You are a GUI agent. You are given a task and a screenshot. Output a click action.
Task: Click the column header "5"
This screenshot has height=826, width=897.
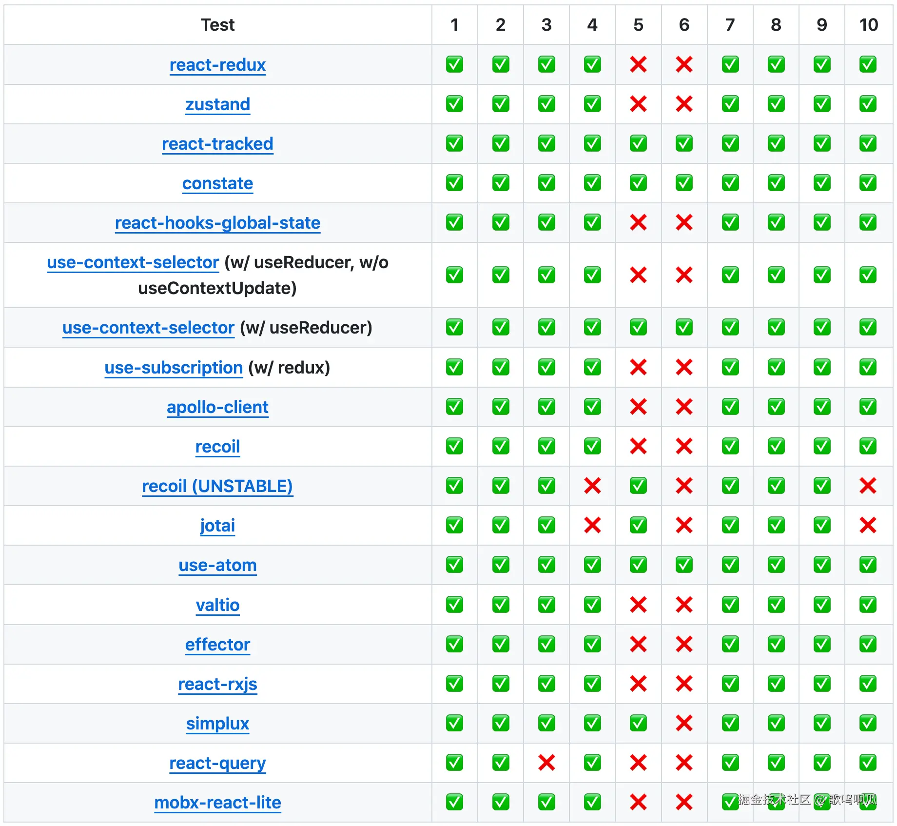click(638, 25)
